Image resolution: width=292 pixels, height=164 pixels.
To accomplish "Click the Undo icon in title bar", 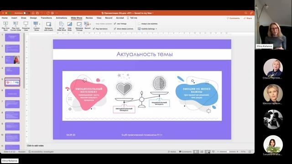I will 42,13.
